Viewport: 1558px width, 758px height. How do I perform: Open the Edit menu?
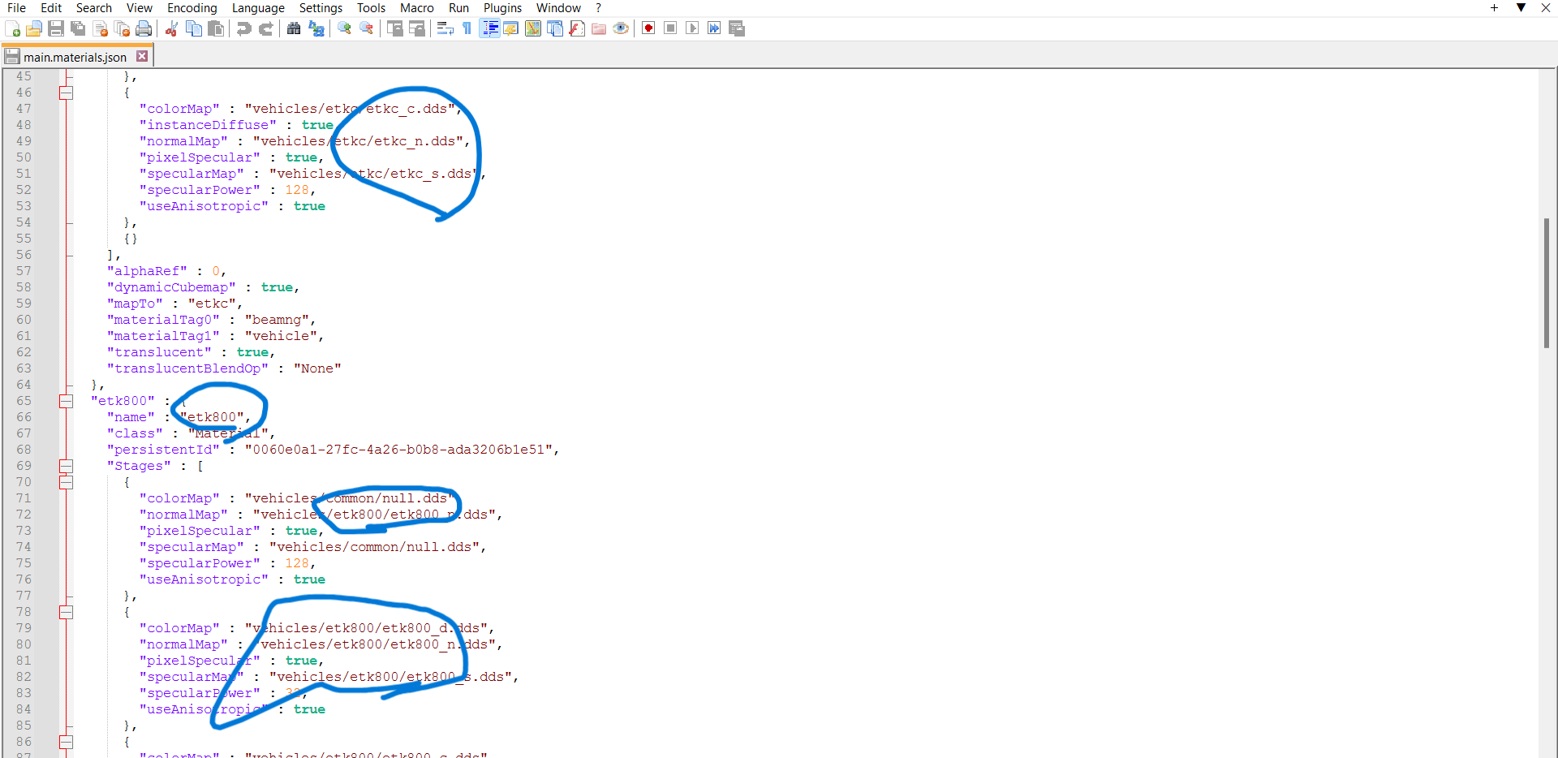click(51, 8)
